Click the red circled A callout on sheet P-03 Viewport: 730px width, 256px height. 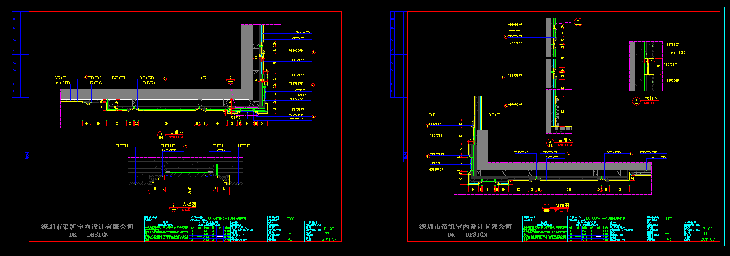click(578, 22)
